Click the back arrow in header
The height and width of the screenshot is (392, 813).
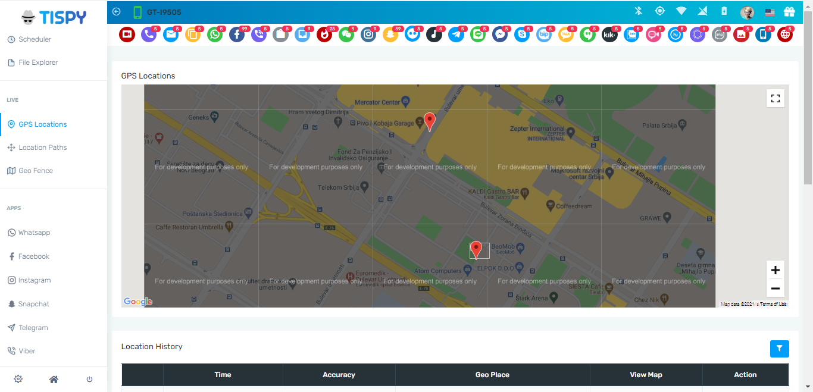pyautogui.click(x=116, y=11)
